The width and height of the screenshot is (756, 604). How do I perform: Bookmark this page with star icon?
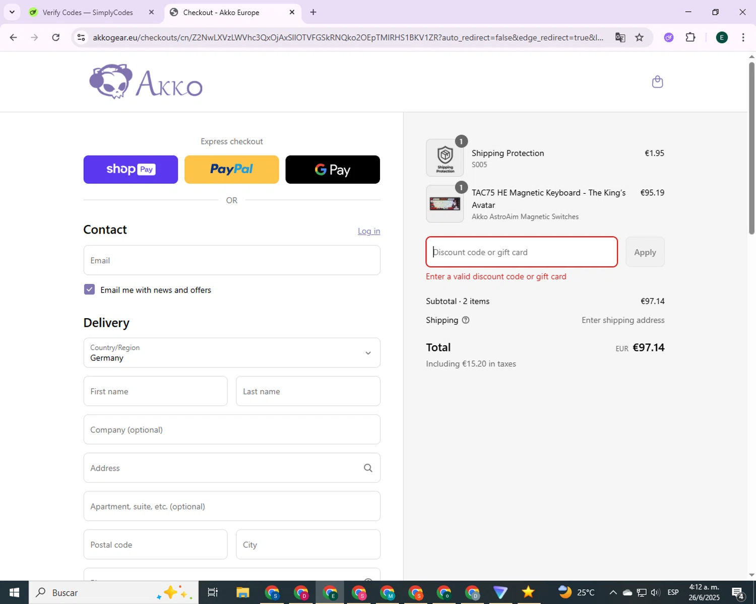(639, 37)
